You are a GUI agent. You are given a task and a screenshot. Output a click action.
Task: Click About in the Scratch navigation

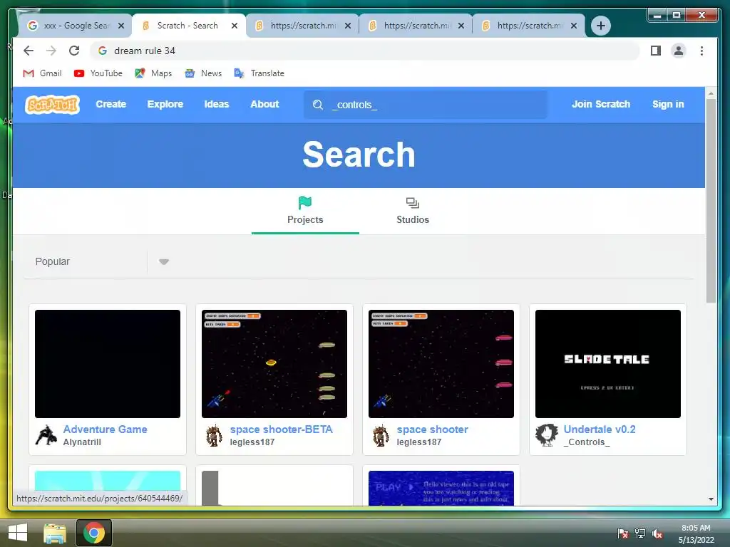click(x=264, y=104)
